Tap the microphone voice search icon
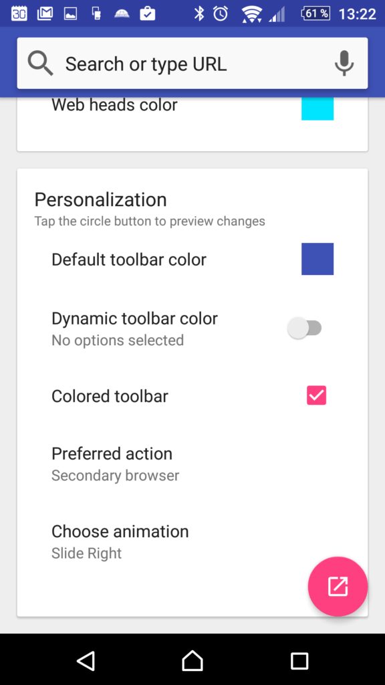385x685 pixels. (344, 64)
